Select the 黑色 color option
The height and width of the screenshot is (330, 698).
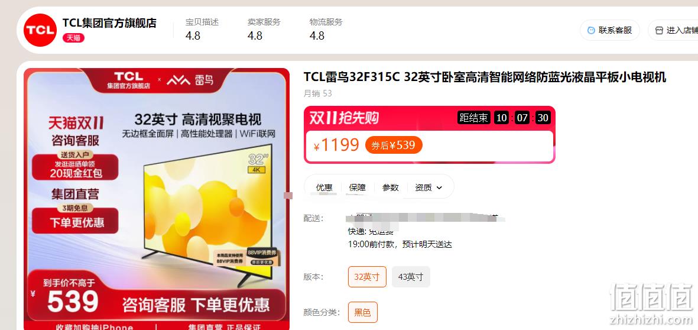tap(363, 312)
